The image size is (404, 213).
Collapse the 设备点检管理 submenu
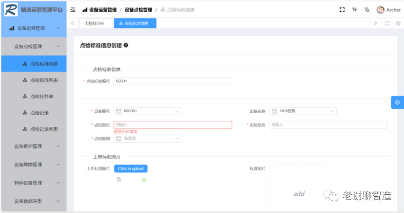[34, 46]
